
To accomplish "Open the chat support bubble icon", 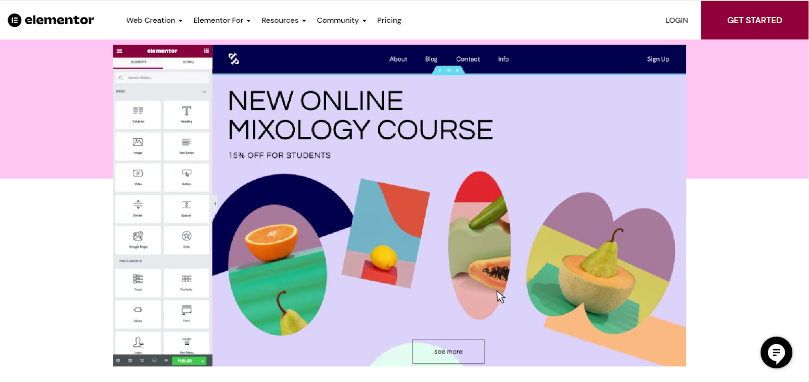I will click(x=776, y=352).
